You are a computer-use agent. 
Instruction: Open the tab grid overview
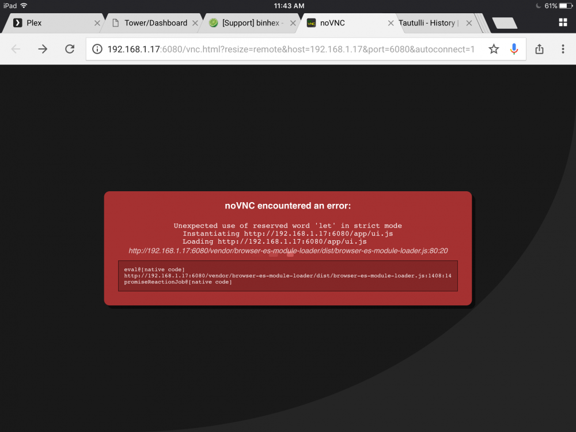pos(563,23)
